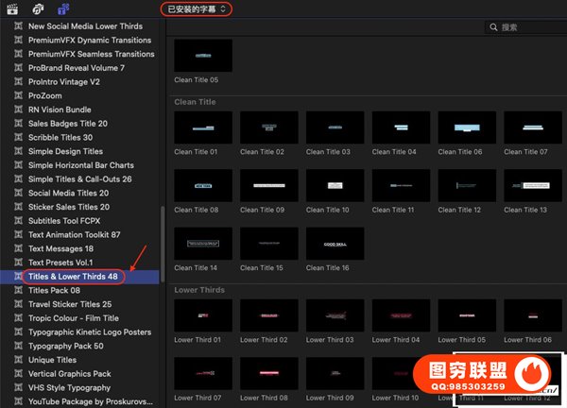Open the Photos and Audio sidebar icon
This screenshot has height=408, width=567.
pos(38,8)
